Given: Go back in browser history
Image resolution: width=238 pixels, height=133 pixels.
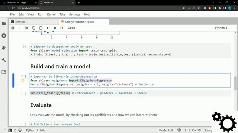Looking at the screenshot, I should 3,8.
